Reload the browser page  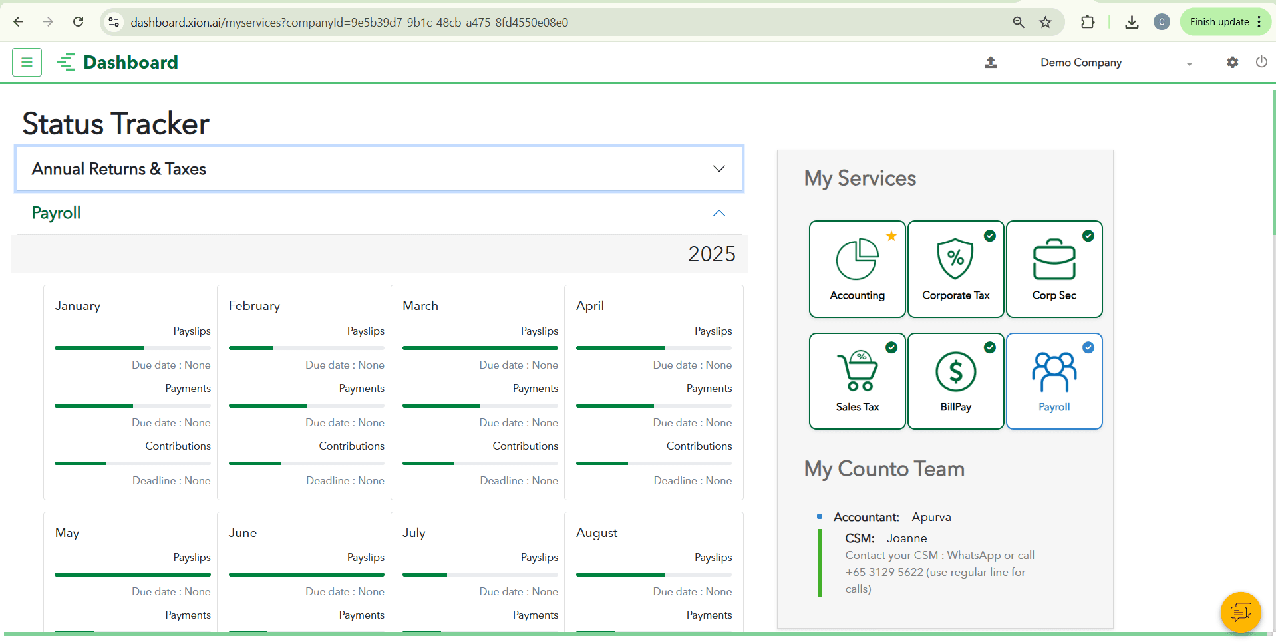point(79,22)
